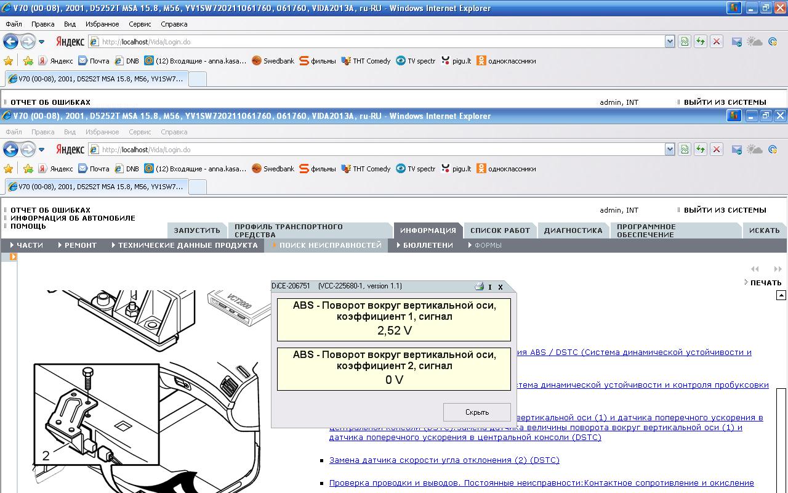Click the TV spectr bookmark in the lower window
The height and width of the screenshot is (493, 788).
pos(416,169)
